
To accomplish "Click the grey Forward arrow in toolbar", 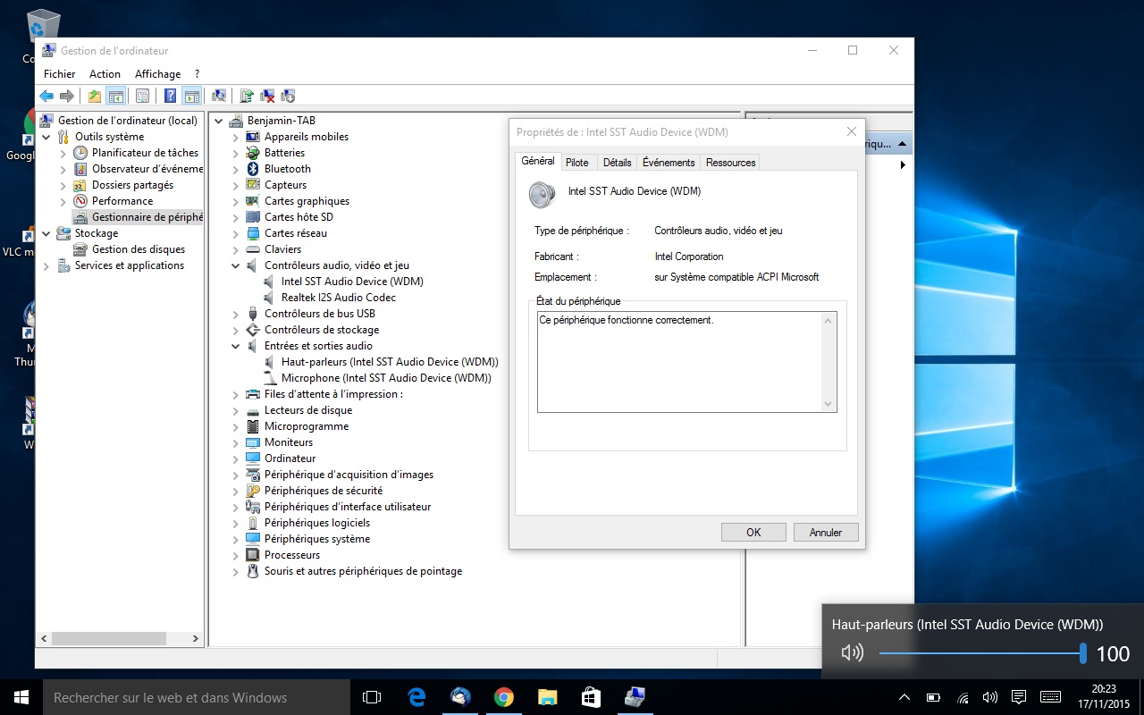I will pos(67,97).
